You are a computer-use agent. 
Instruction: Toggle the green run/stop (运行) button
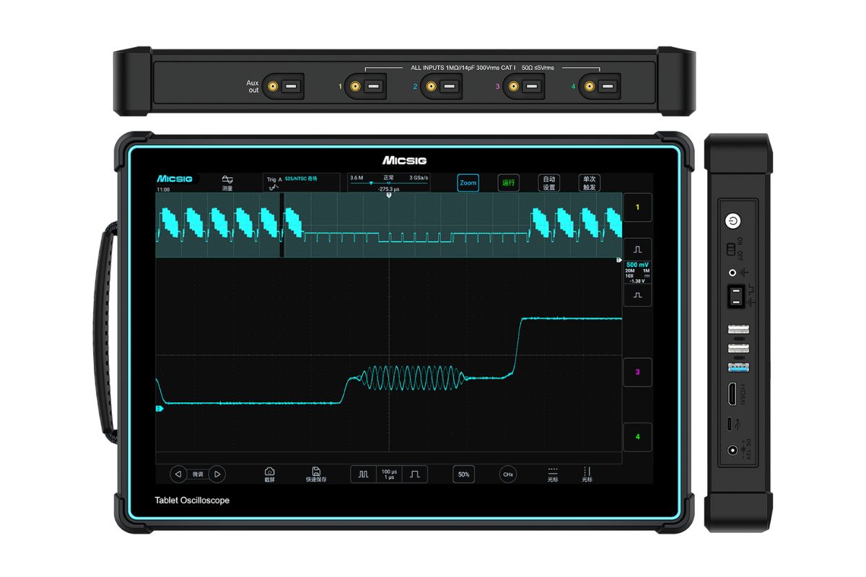click(509, 183)
